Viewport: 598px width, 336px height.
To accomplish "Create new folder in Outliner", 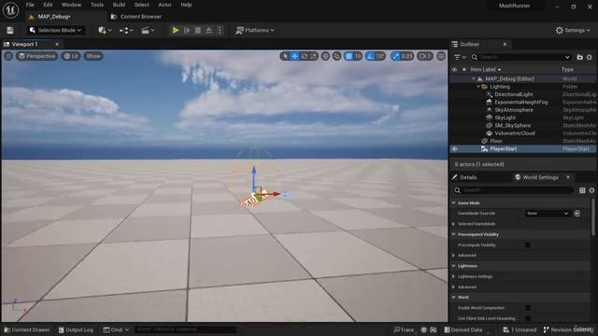I will click(579, 57).
